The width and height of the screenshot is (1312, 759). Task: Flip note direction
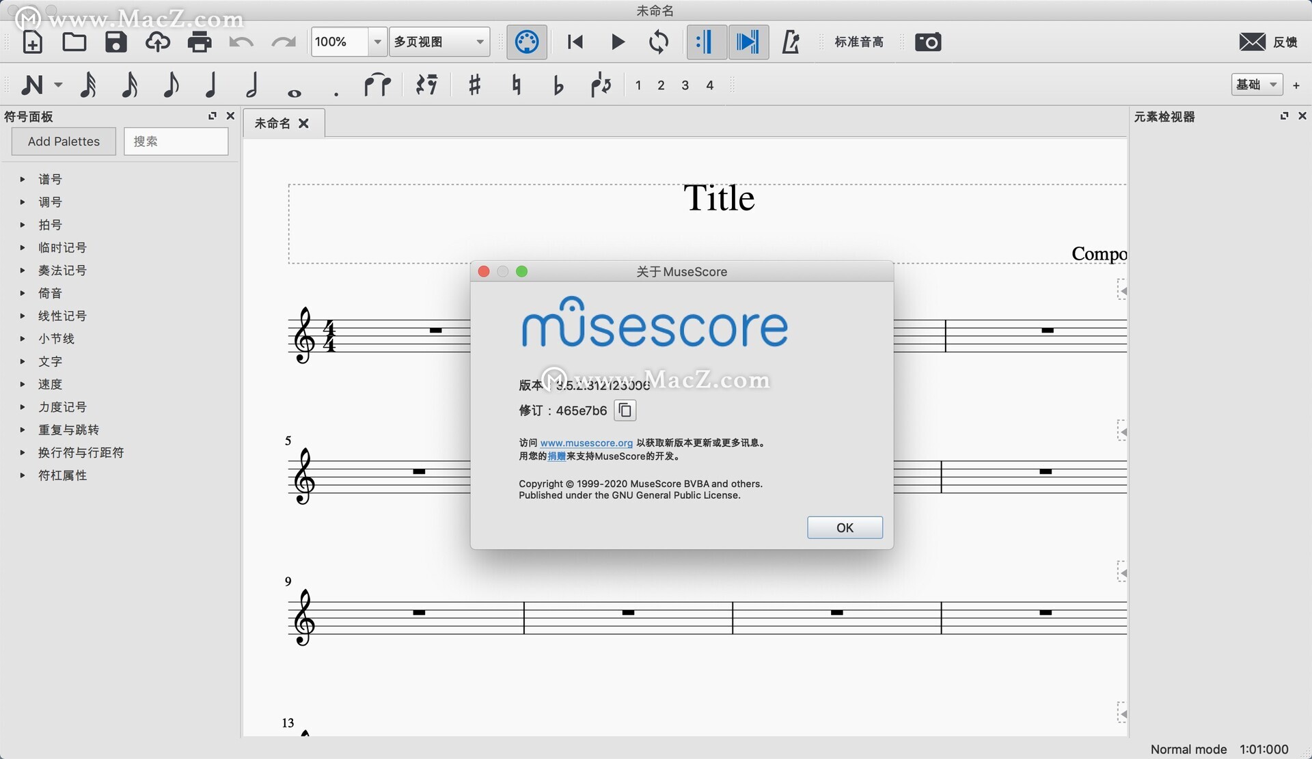(601, 85)
